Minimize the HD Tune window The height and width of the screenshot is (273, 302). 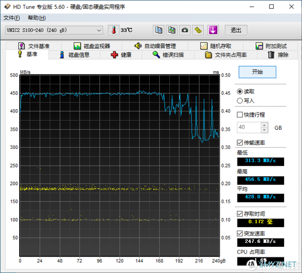pos(252,7)
